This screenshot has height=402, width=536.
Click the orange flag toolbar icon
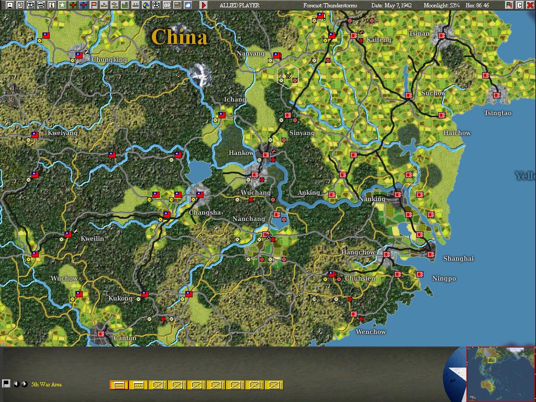(93, 5)
